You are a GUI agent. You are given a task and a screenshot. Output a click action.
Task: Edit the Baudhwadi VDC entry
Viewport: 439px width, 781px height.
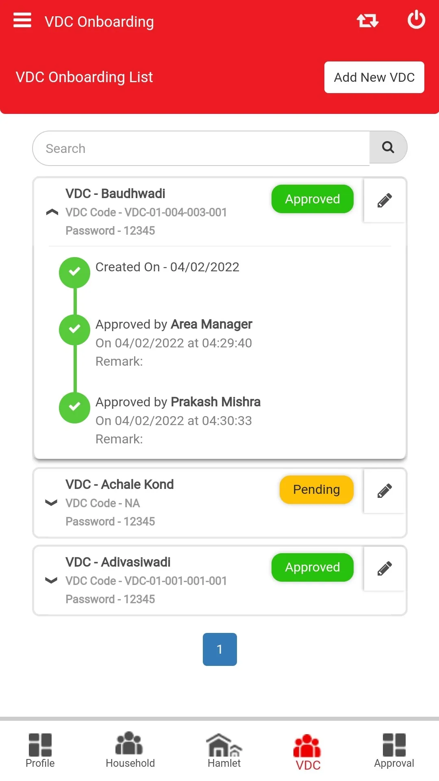385,200
